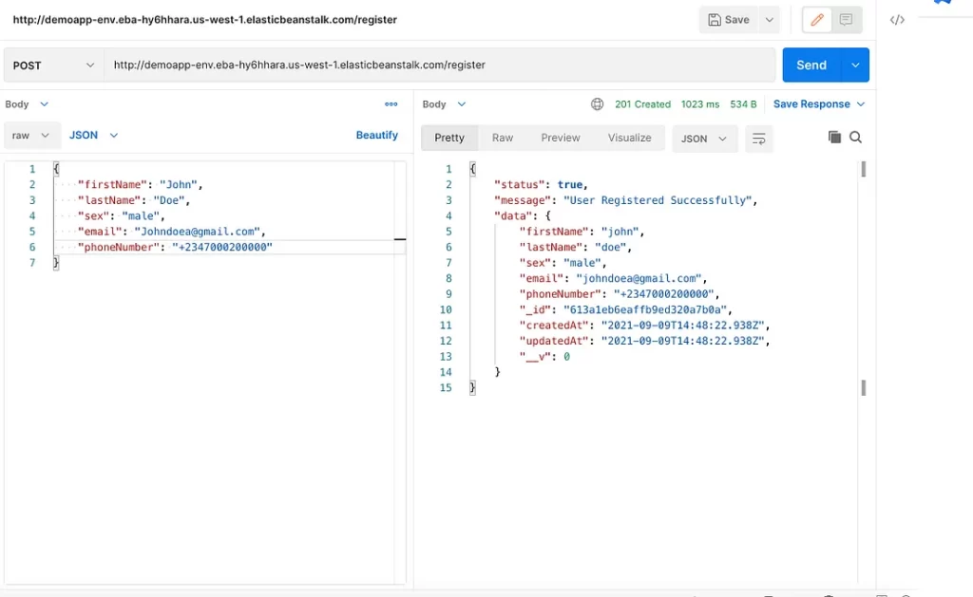Open the POST method dropdown

tap(52, 65)
